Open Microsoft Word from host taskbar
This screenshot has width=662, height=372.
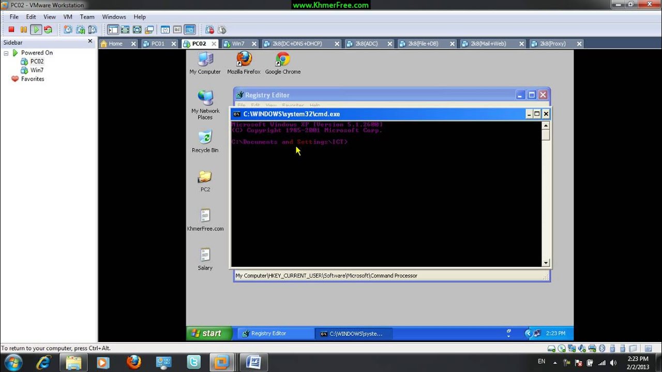point(253,362)
